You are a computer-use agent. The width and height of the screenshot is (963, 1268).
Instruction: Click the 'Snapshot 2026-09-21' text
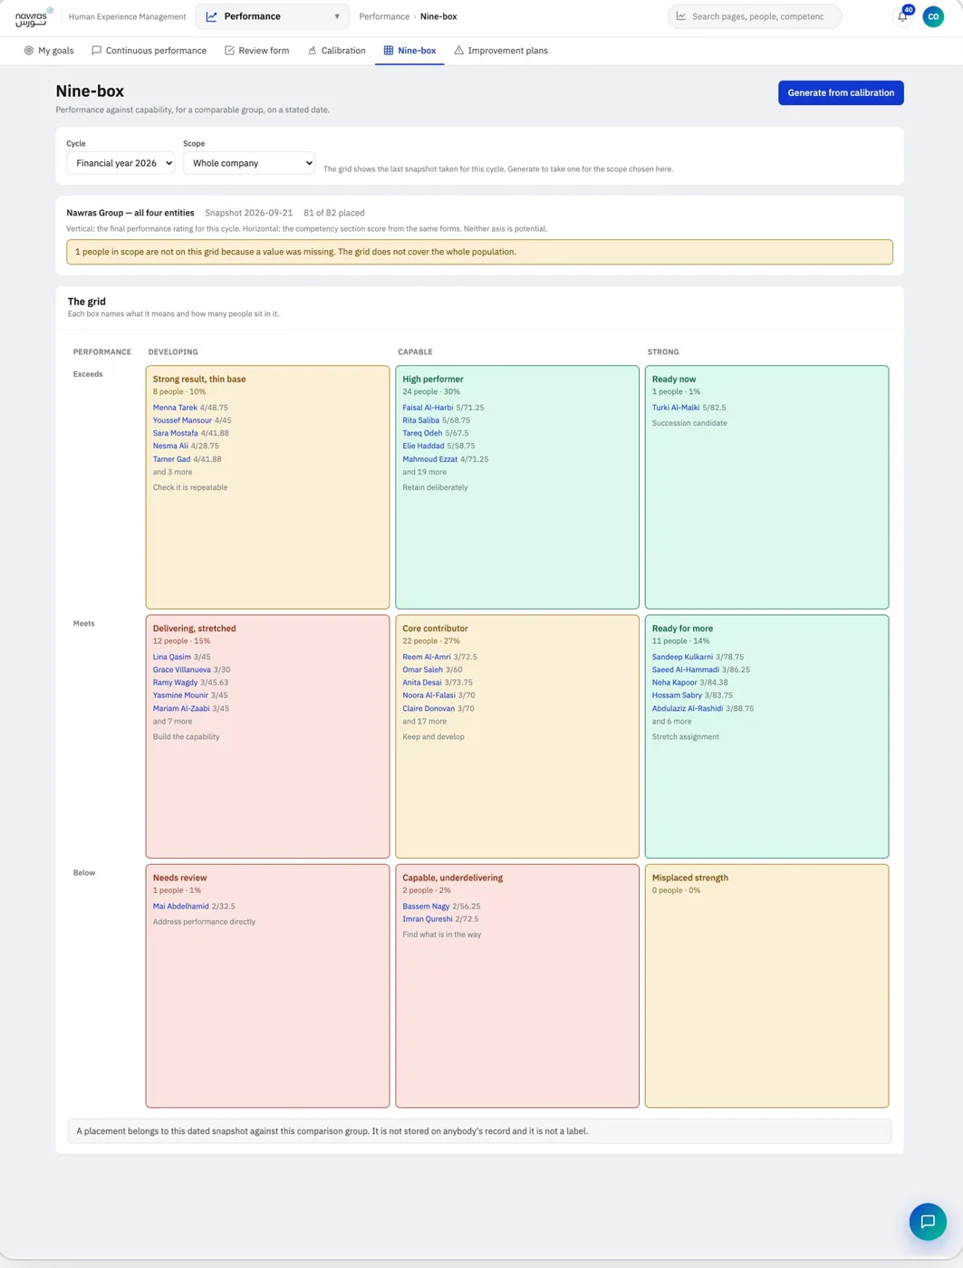(249, 213)
